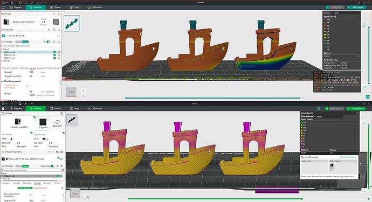Open the home page in the bottom window
The width and height of the screenshot is (372, 202).
point(3,109)
